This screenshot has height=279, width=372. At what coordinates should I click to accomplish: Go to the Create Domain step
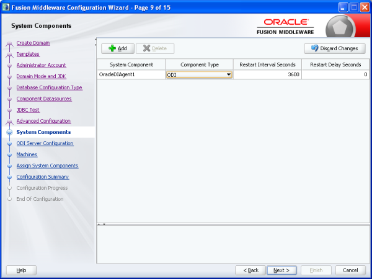point(33,43)
